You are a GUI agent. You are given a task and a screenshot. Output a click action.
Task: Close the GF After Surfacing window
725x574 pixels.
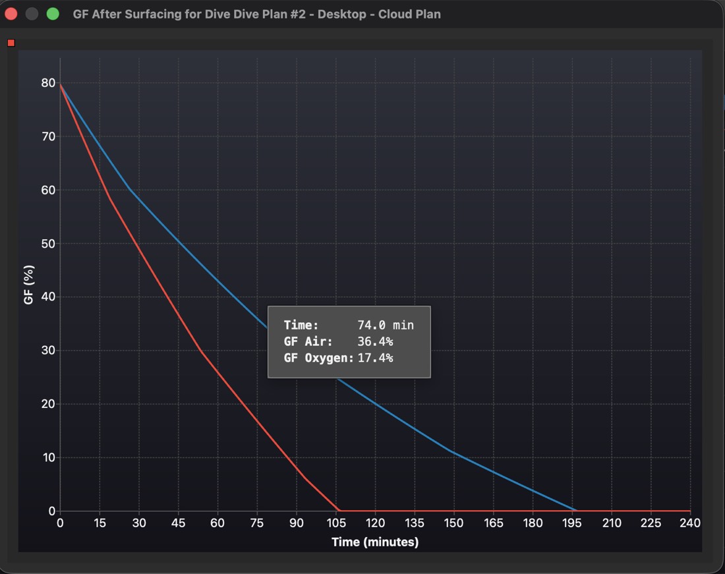tap(11, 14)
